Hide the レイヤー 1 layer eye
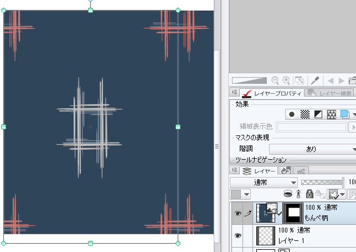Screen dimensions: 356x252 (x=238, y=235)
